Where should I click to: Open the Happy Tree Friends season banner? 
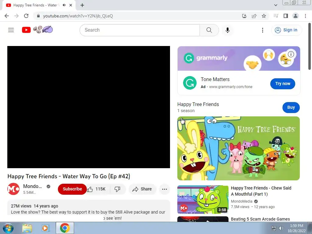coord(238,148)
